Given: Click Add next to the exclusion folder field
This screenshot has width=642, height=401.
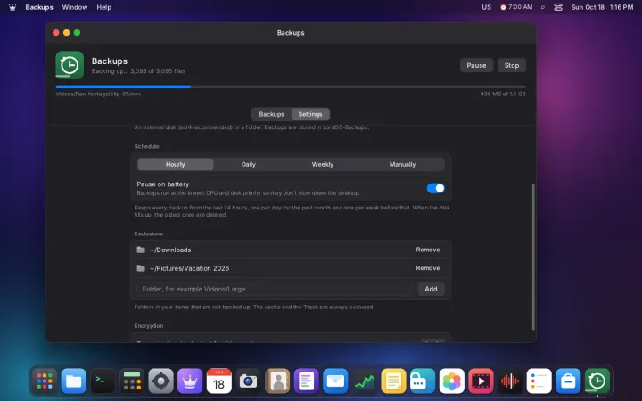Looking at the screenshot, I should [x=431, y=289].
